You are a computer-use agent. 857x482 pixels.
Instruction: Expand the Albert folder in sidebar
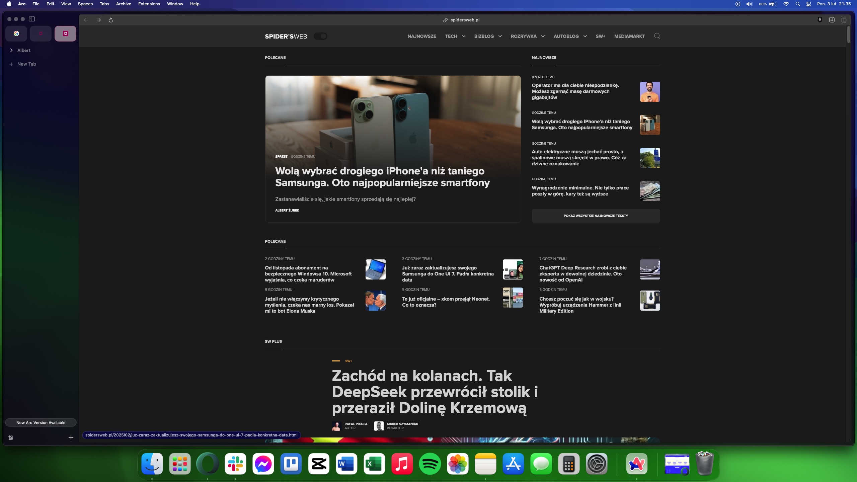(11, 50)
